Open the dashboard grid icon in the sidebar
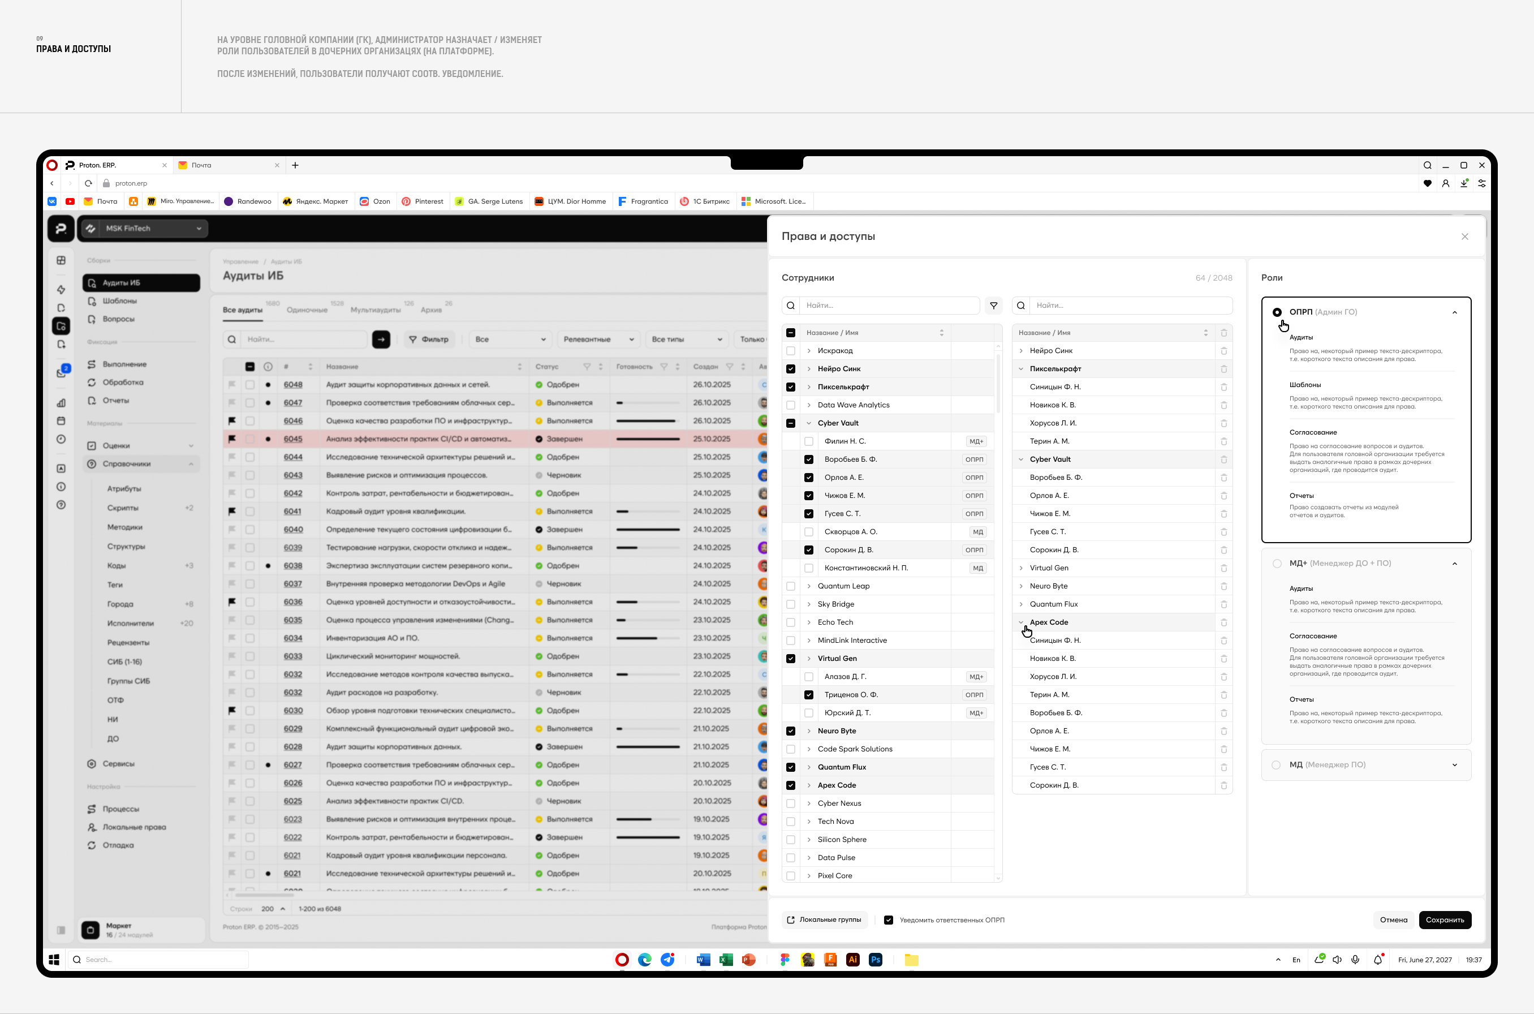Image resolution: width=1534 pixels, height=1014 pixels. (x=61, y=261)
